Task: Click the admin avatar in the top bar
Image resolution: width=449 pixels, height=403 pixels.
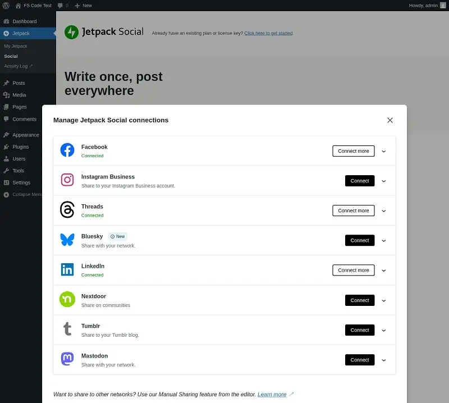Action: (443, 6)
